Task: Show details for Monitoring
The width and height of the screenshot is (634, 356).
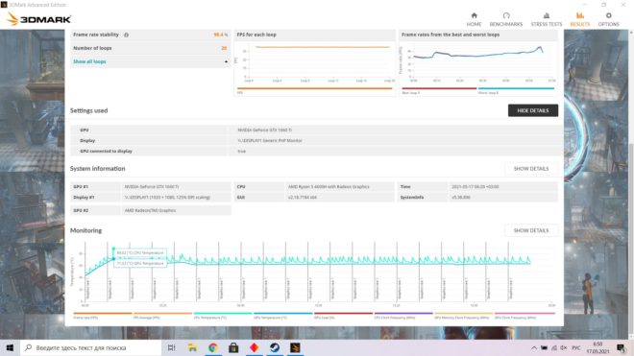Action: (x=531, y=230)
